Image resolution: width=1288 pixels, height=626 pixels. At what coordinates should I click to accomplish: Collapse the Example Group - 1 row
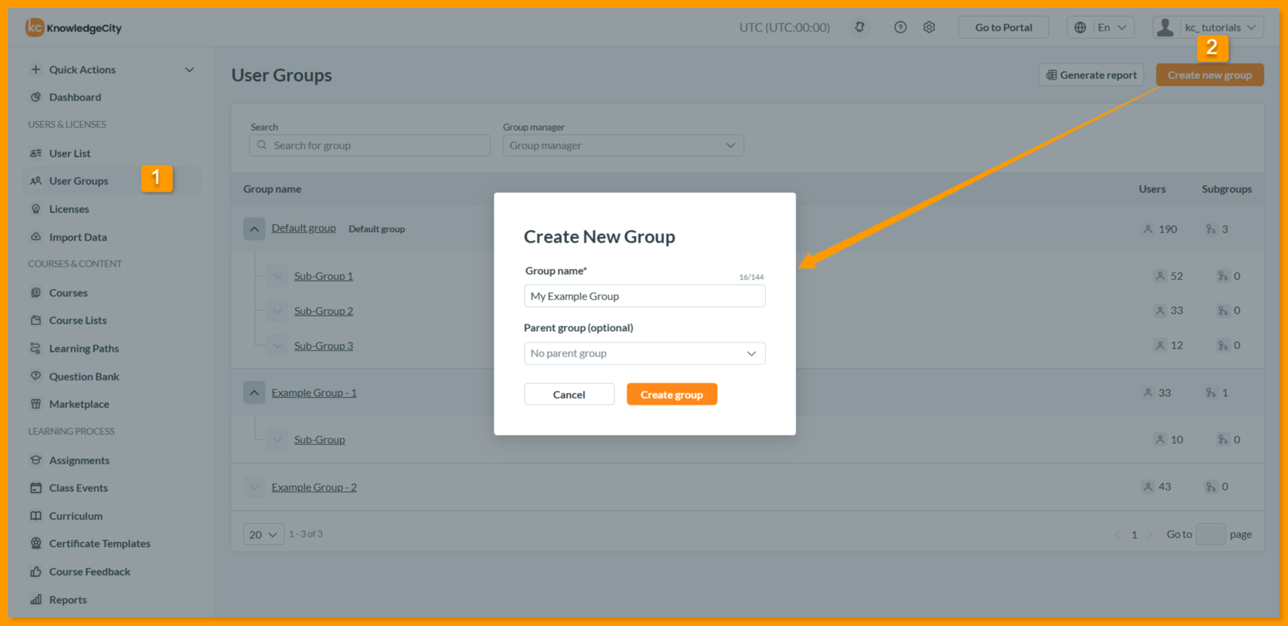click(x=254, y=393)
